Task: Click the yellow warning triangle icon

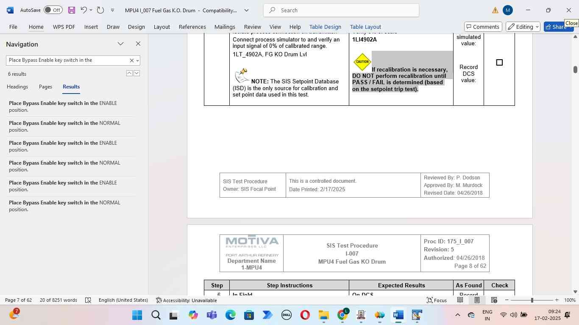Action: pyautogui.click(x=495, y=10)
